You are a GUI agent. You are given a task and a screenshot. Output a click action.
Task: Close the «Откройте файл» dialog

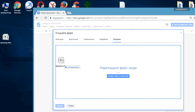[x=181, y=33]
